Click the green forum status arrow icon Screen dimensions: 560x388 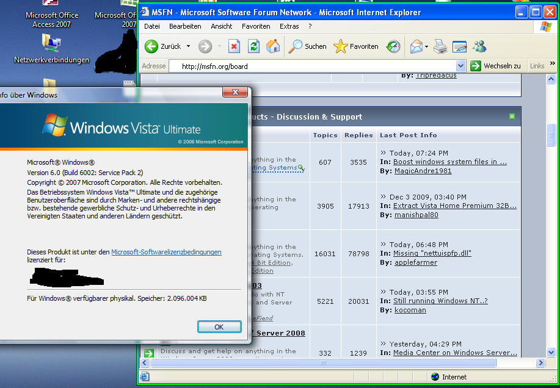click(x=149, y=353)
